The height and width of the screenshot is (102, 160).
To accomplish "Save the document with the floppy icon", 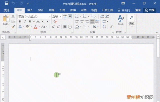I will point(6,3).
